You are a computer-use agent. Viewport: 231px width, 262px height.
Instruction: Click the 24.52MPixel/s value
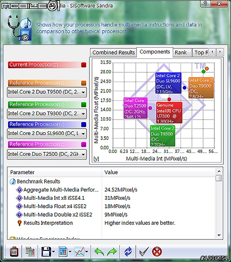point(121,190)
